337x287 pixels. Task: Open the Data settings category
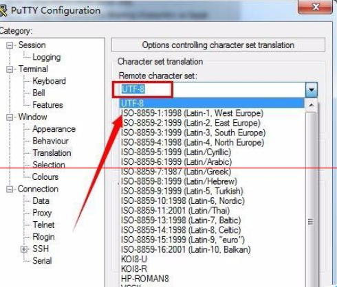(x=41, y=201)
